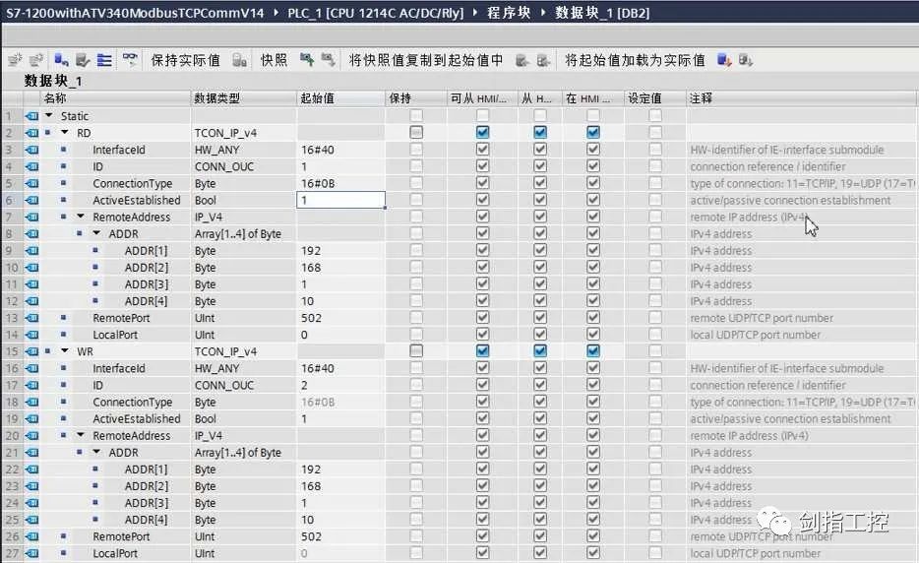Click the 保持实际值 toolbar icon
Image resolution: width=919 pixels, height=563 pixels.
pos(185,60)
